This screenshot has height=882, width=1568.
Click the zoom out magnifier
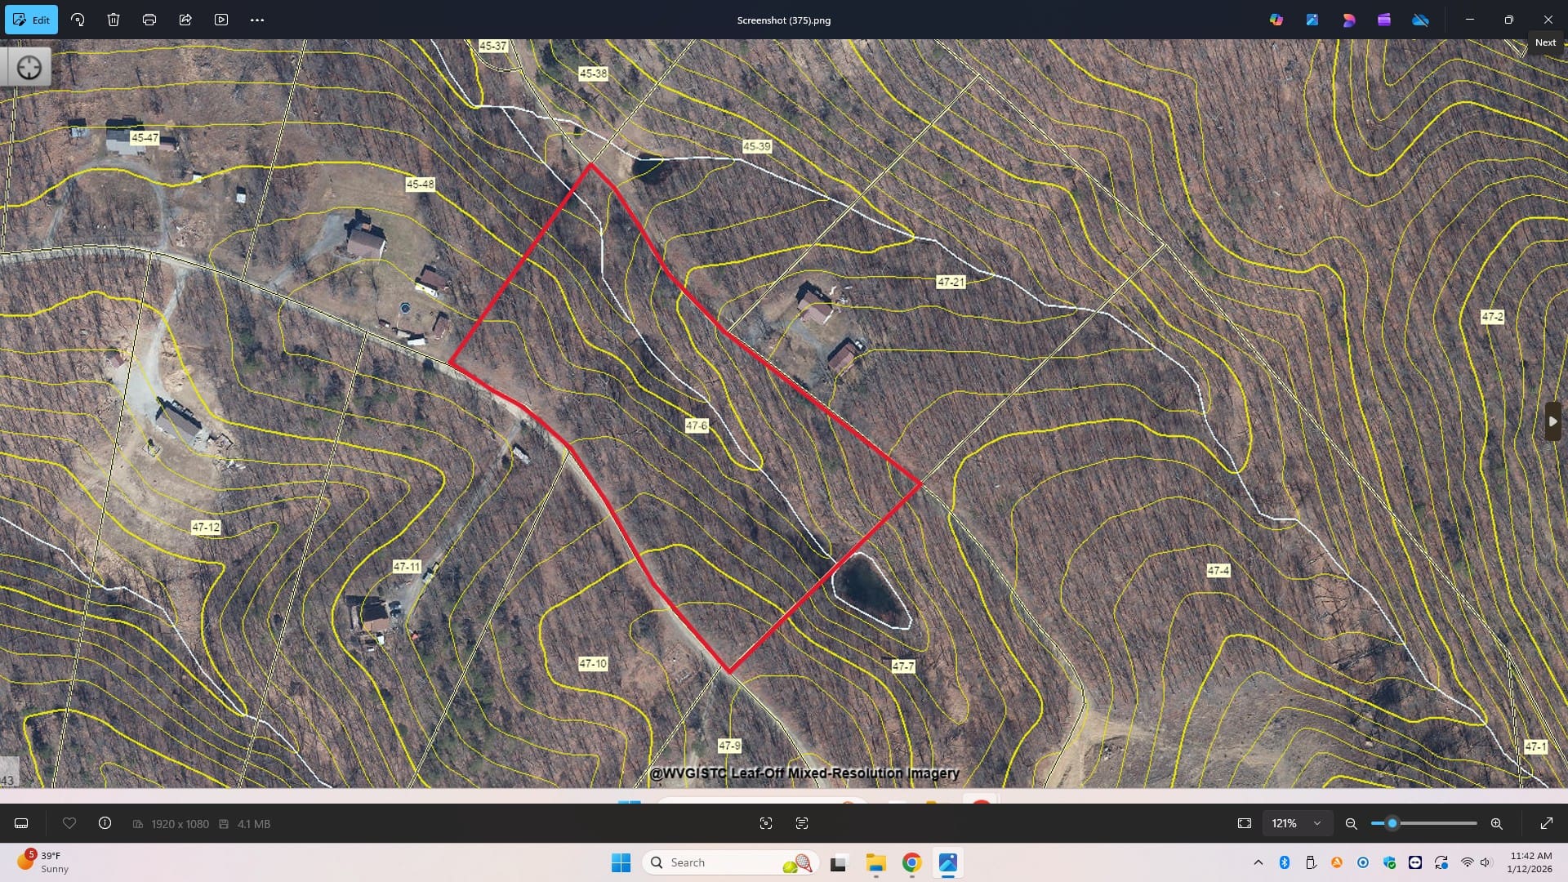[x=1351, y=823]
